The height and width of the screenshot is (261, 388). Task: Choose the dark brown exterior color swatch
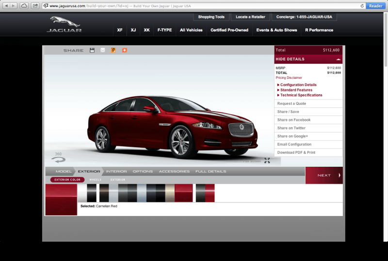[104, 193]
